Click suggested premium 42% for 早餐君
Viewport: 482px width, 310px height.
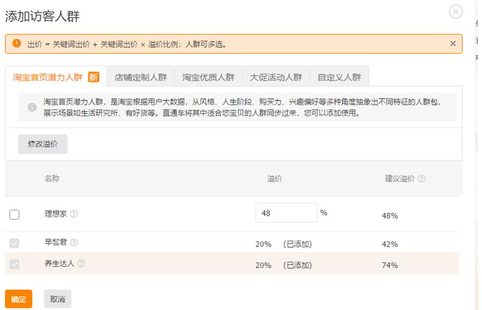[390, 244]
